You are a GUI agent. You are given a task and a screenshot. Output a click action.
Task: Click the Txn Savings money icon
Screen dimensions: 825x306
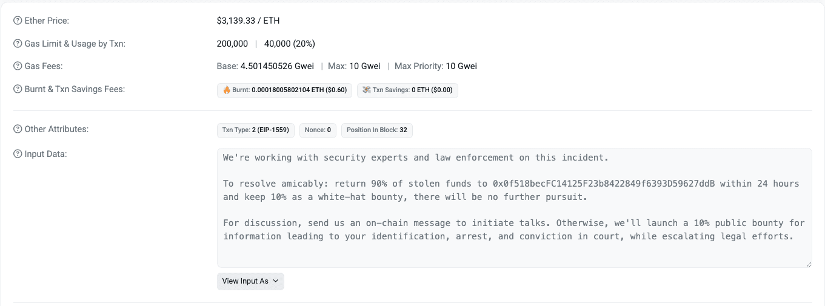point(366,90)
